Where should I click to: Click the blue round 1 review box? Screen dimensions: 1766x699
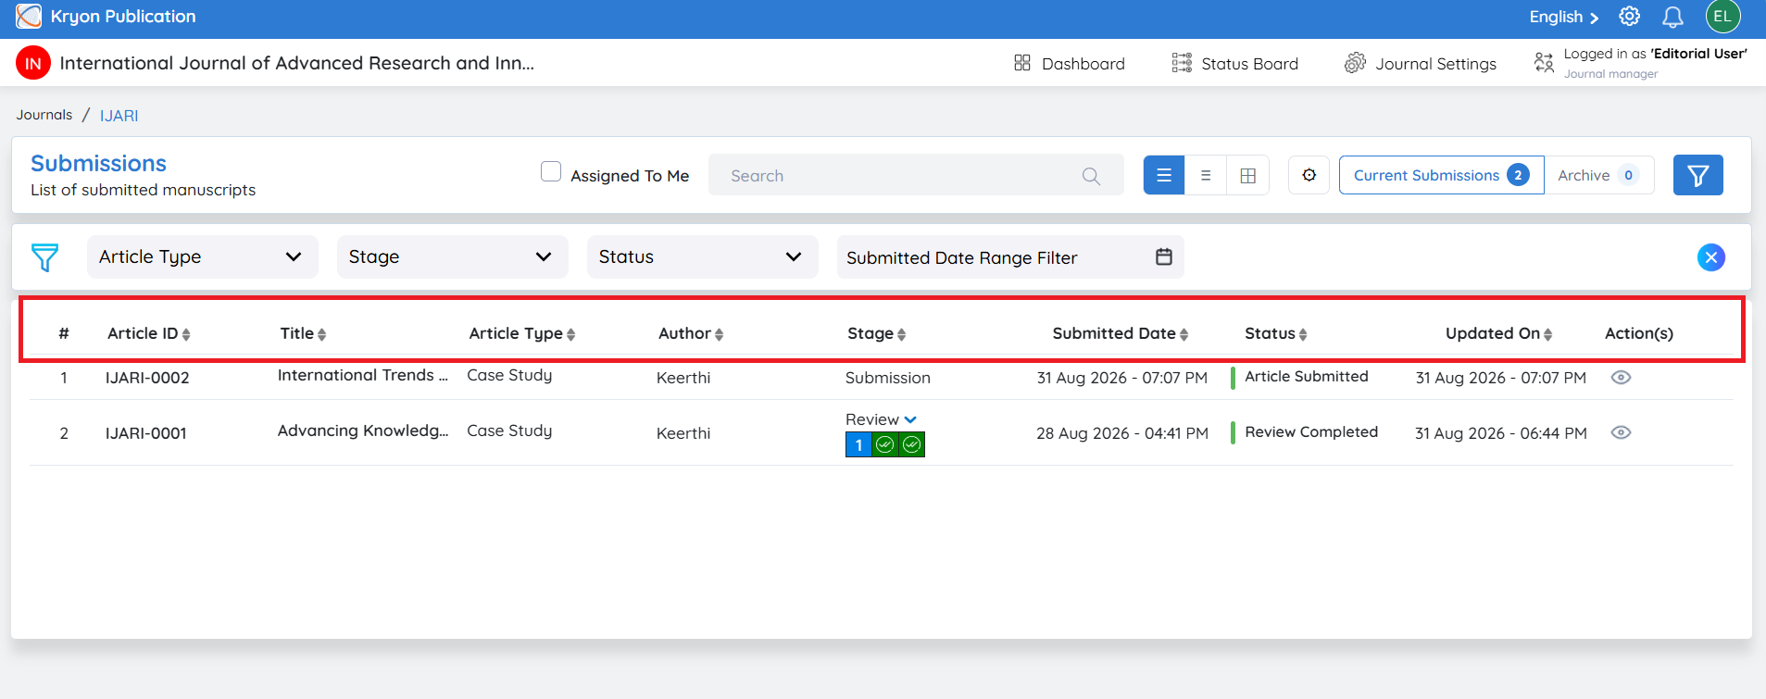(858, 445)
